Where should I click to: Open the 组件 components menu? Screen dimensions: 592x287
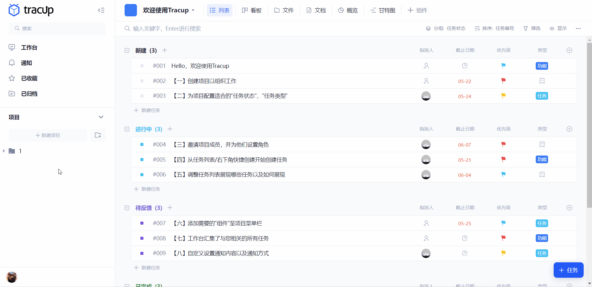(x=417, y=10)
